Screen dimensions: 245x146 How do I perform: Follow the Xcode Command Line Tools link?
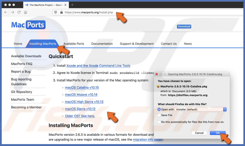coord(98,66)
